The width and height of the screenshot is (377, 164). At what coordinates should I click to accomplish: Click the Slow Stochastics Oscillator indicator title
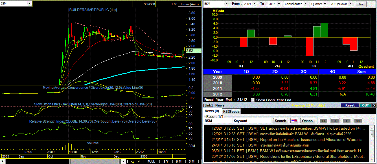93,104
